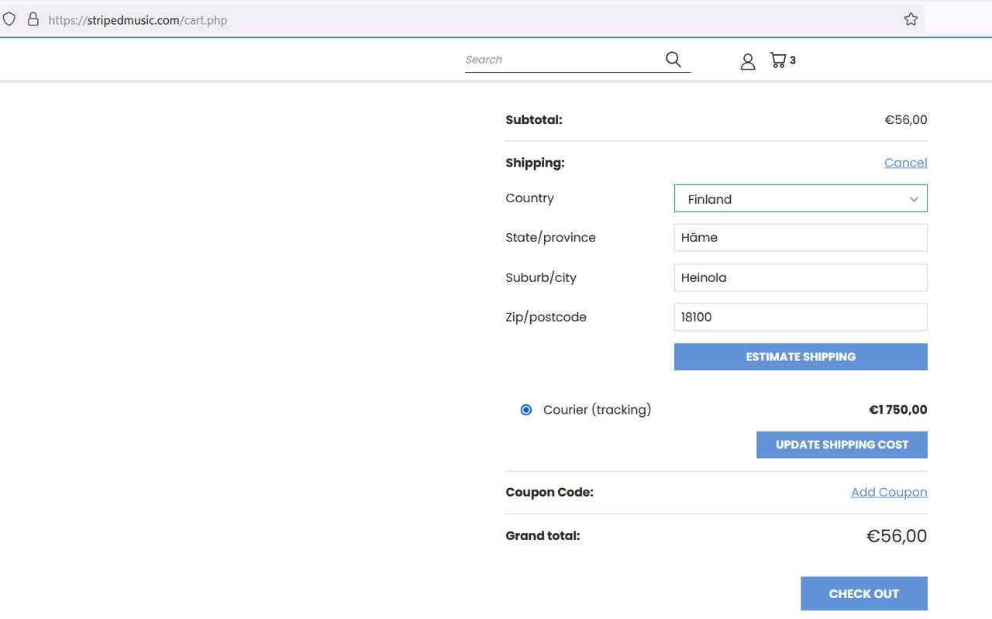This screenshot has height=619, width=992.
Task: Click the State/province field containing Häme
Action: tap(801, 238)
